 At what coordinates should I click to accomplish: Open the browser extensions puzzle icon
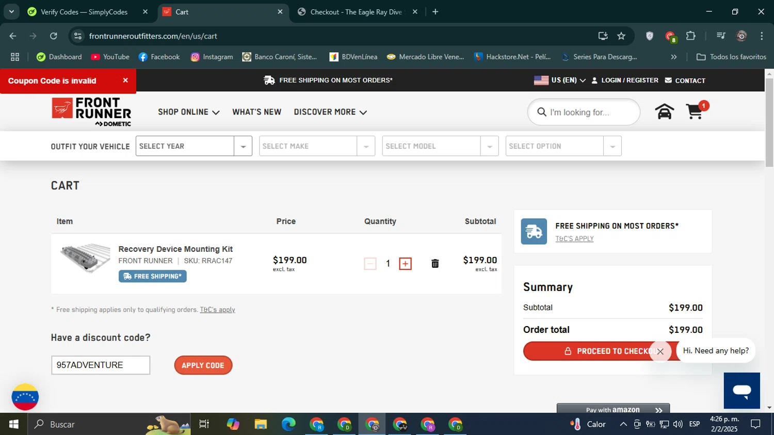pyautogui.click(x=690, y=36)
